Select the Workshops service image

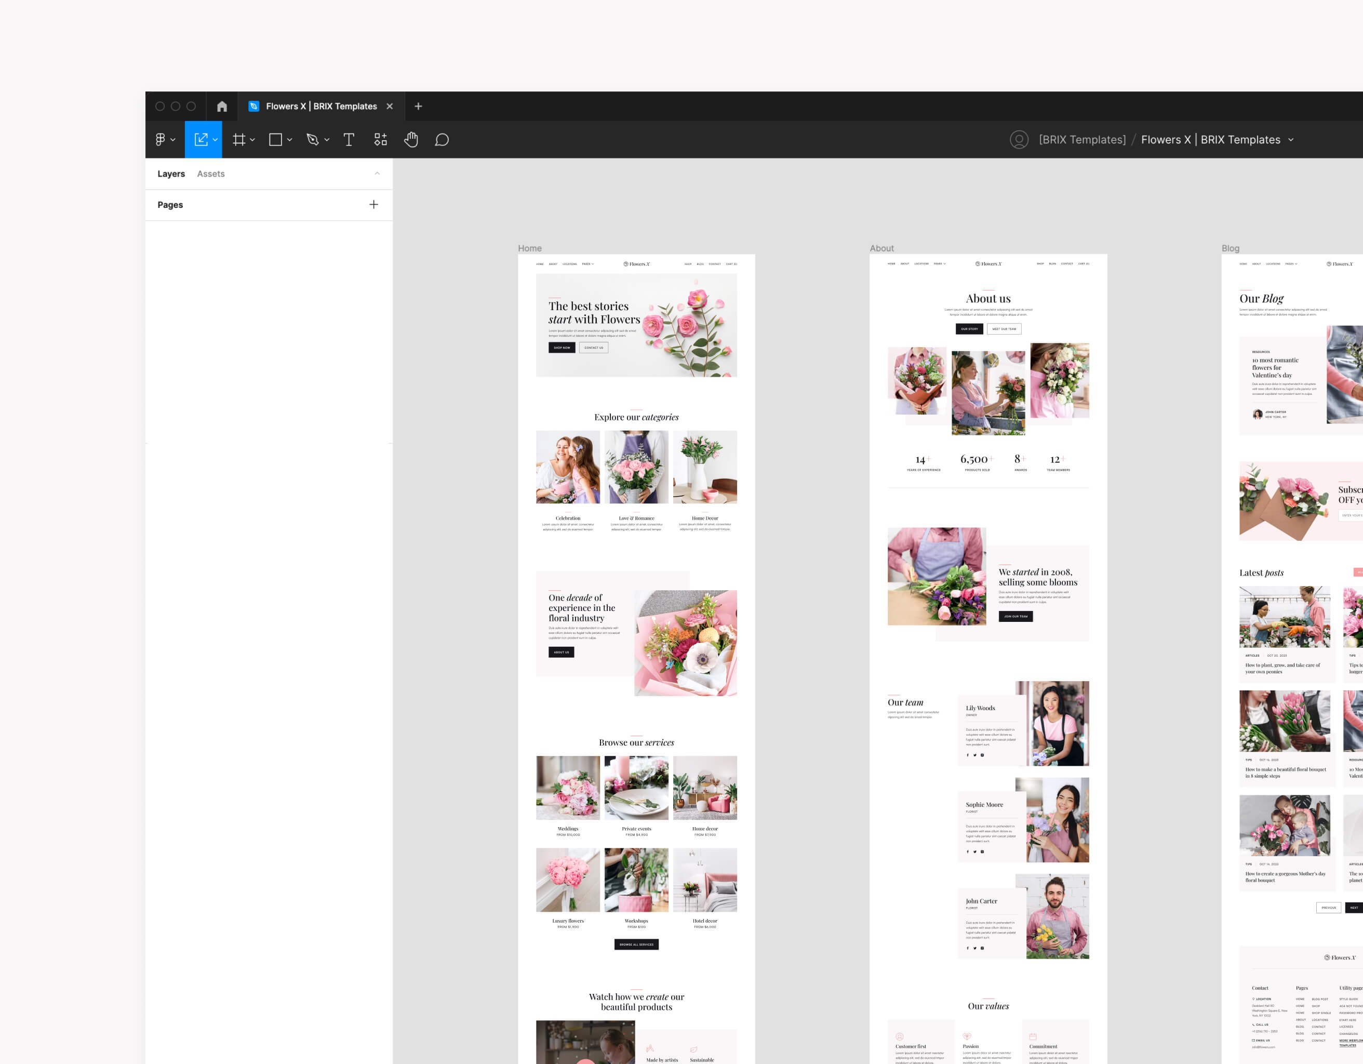[636, 880]
